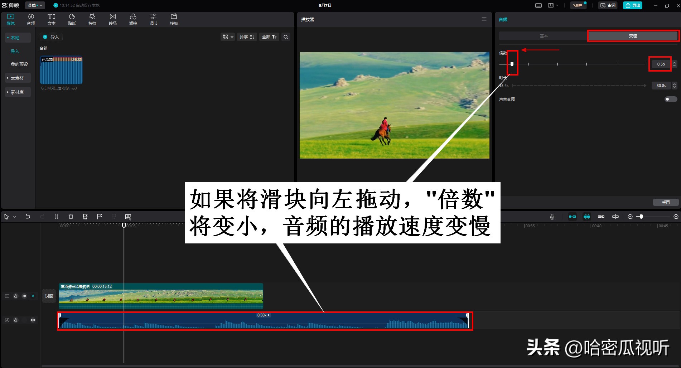Select the 调节 (adjust) panel icon
Image resolution: width=681 pixels, height=368 pixels.
click(x=153, y=19)
